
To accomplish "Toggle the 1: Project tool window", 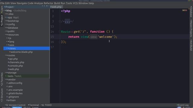I will 2,20.
